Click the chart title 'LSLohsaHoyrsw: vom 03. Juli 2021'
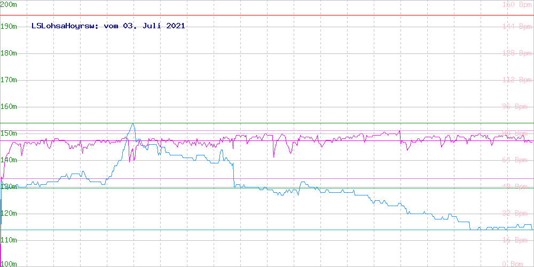Screen dimensions: 534x267 pos(108,26)
